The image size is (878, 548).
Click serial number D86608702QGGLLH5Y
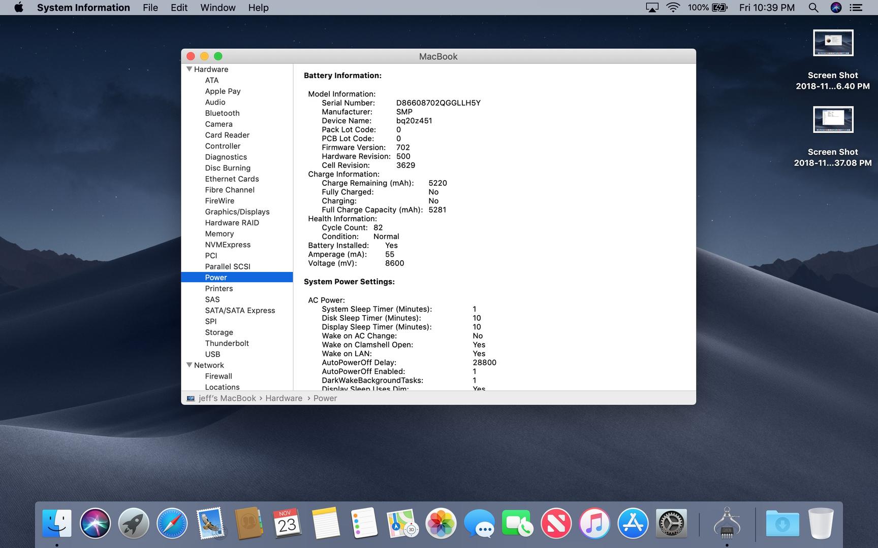[438, 103]
